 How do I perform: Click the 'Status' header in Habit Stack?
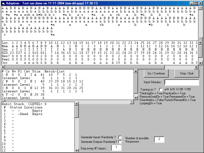(x=16, y=107)
